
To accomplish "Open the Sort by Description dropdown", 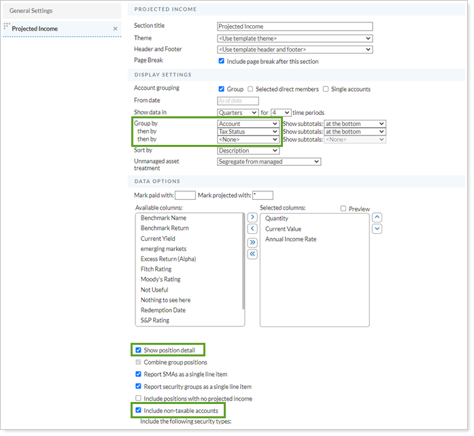I will (x=248, y=150).
